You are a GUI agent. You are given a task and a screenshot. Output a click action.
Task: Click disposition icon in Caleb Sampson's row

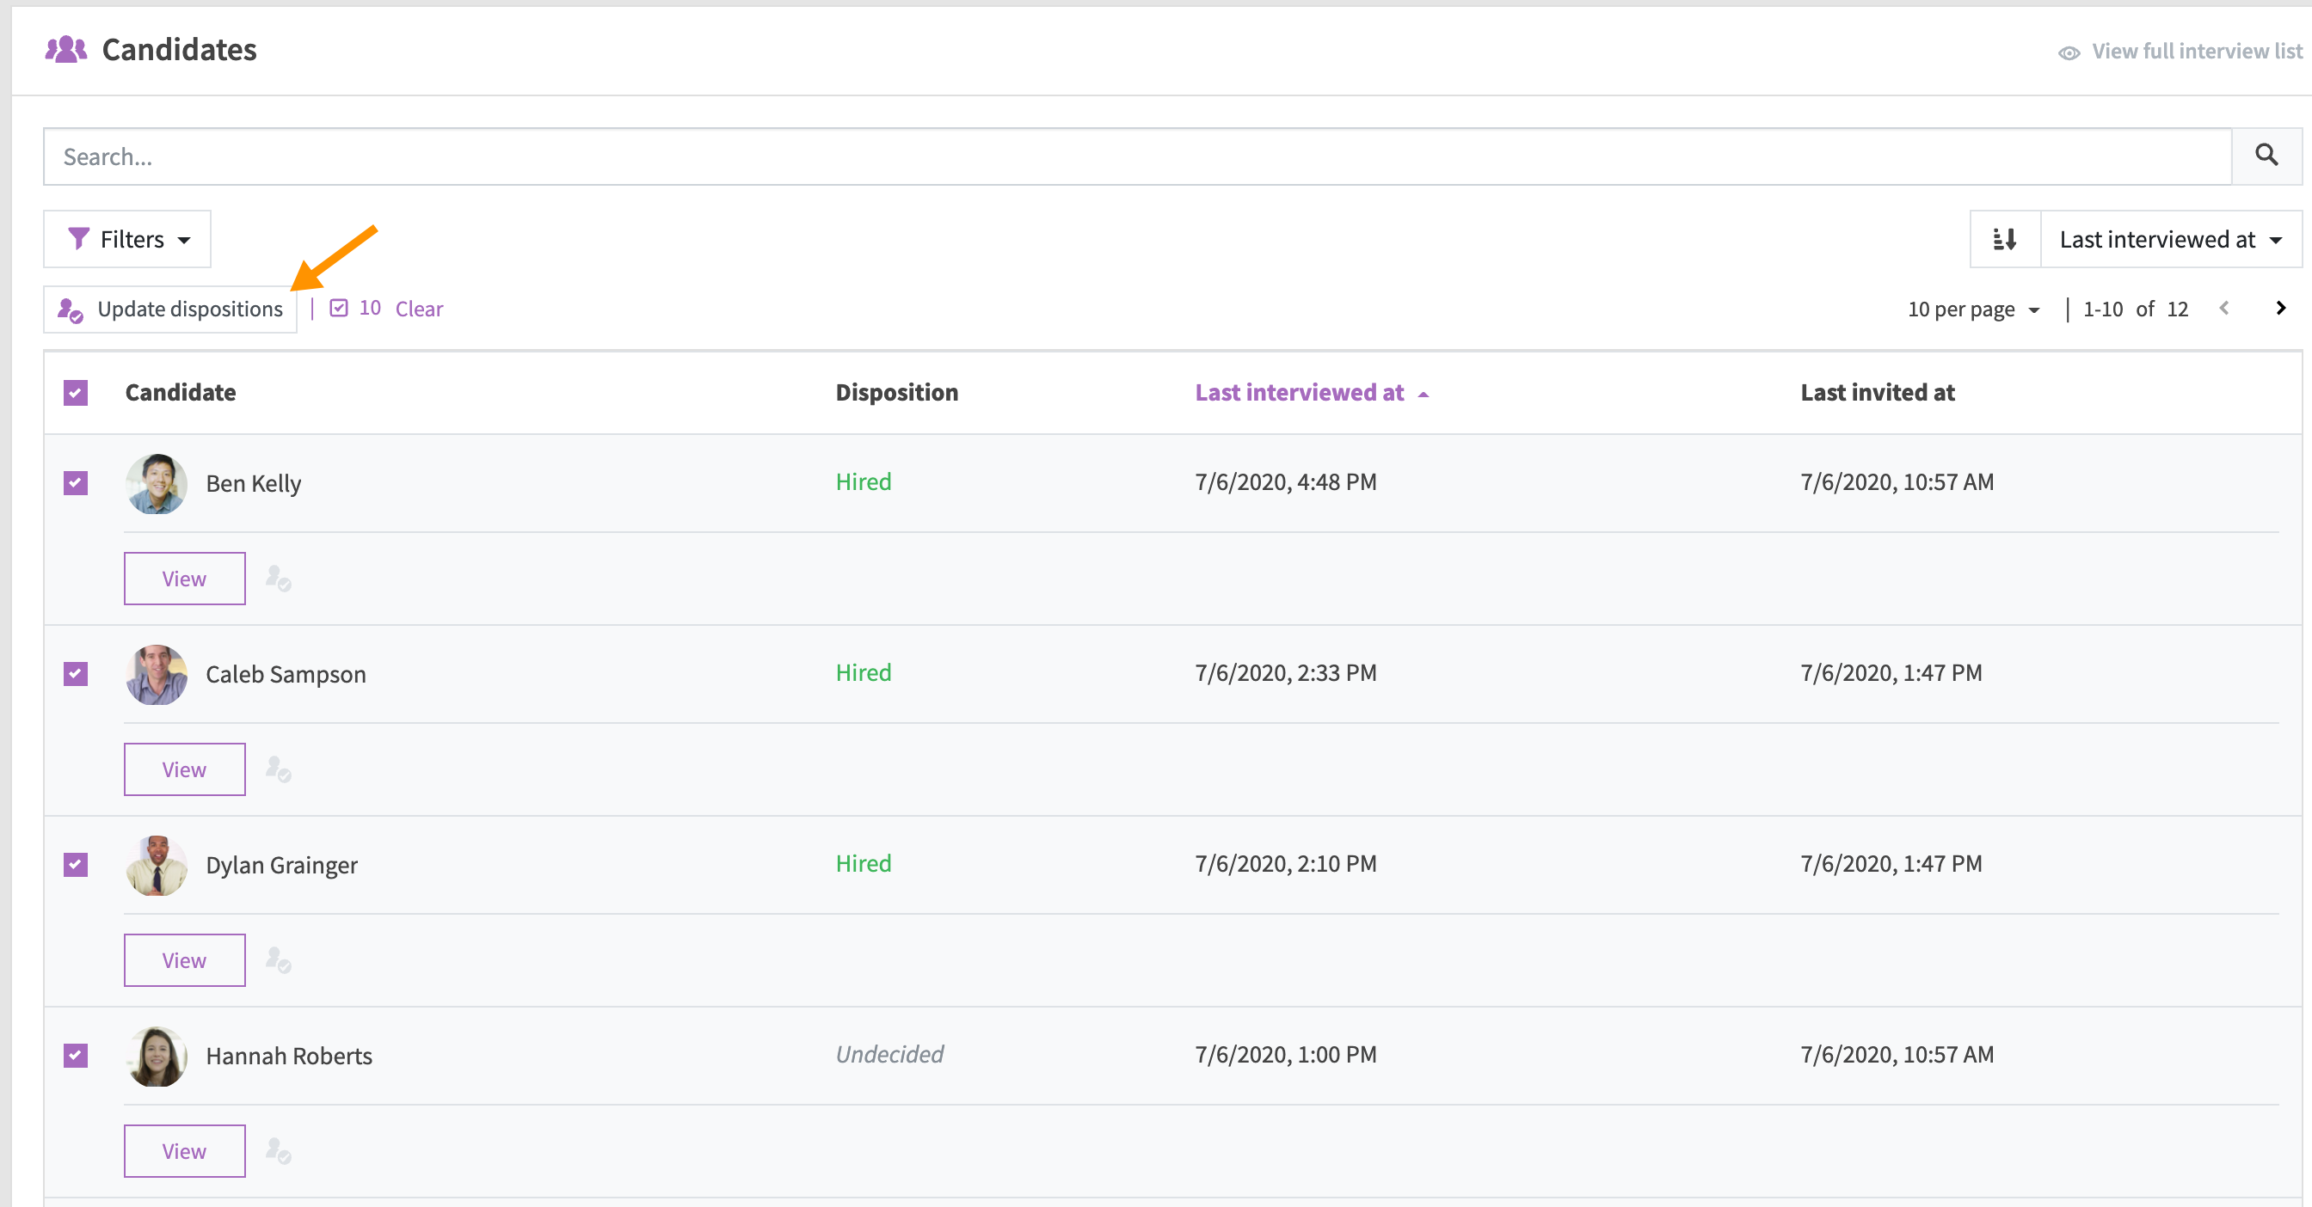click(x=278, y=769)
